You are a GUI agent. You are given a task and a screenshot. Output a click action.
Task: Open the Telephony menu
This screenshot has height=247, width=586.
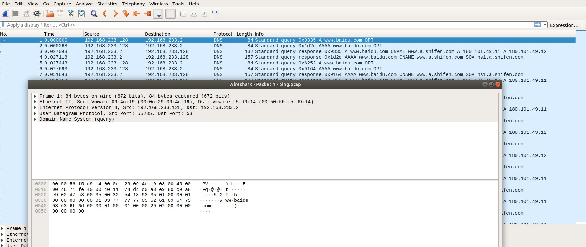(133, 4)
